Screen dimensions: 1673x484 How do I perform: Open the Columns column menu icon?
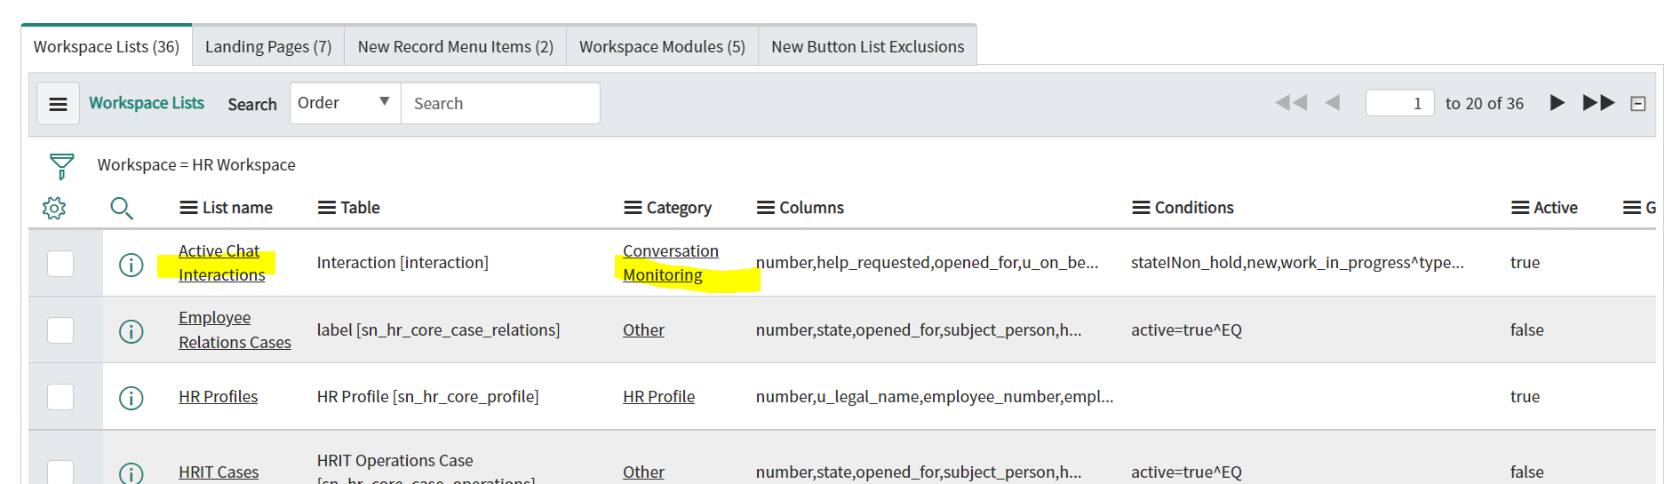[x=766, y=208]
